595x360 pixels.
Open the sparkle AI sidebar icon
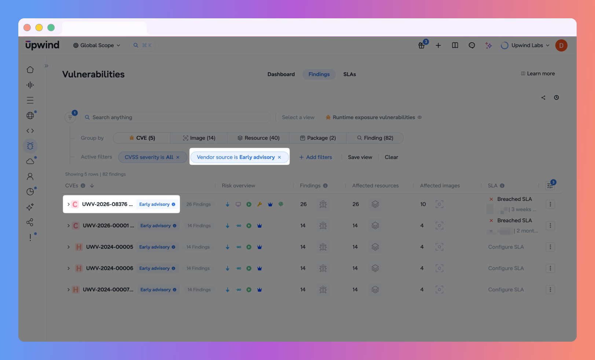tap(30, 207)
